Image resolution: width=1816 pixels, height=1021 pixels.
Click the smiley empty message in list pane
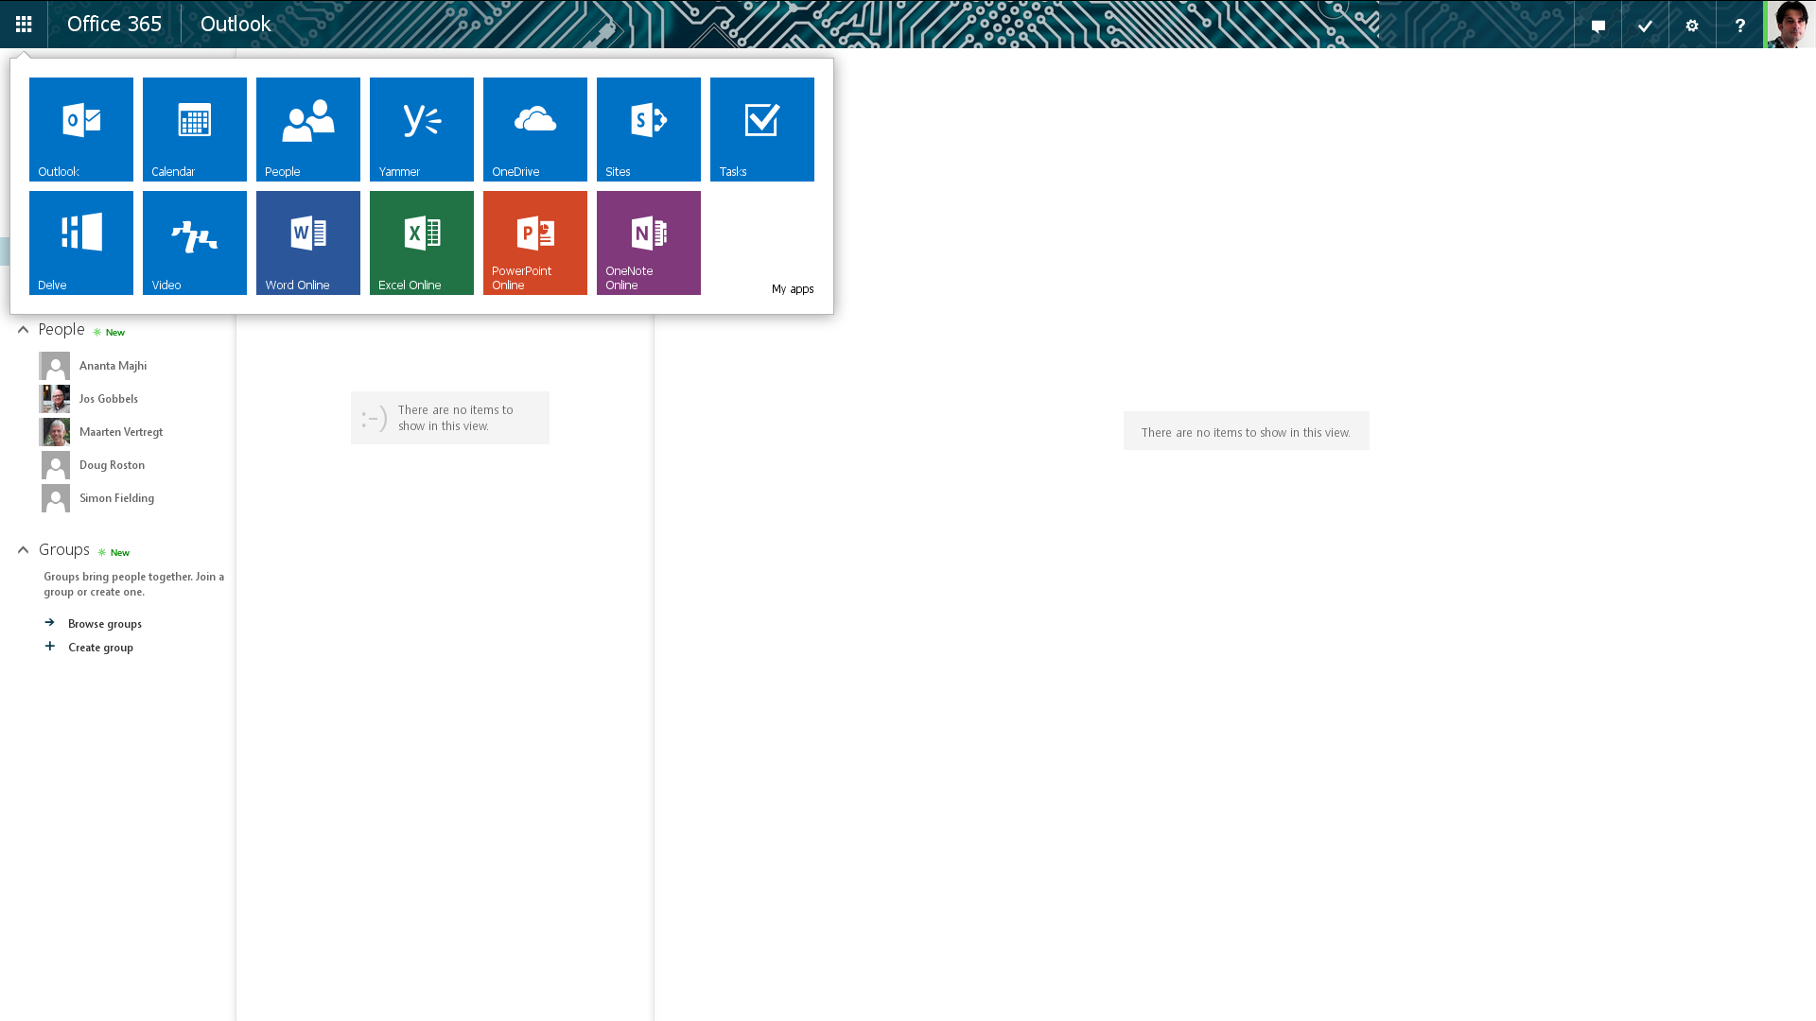click(x=450, y=418)
